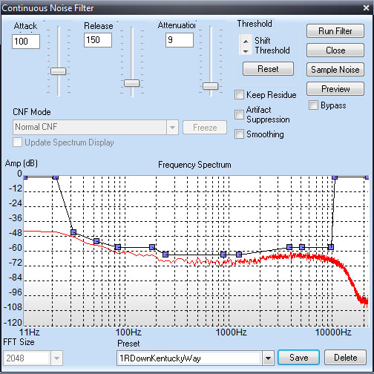Click the threshold point near 10000Hz at -60 dB

coord(331,247)
